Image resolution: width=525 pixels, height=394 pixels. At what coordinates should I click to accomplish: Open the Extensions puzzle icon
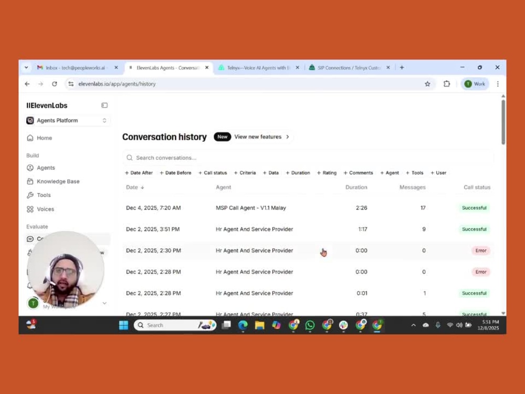coord(447,84)
